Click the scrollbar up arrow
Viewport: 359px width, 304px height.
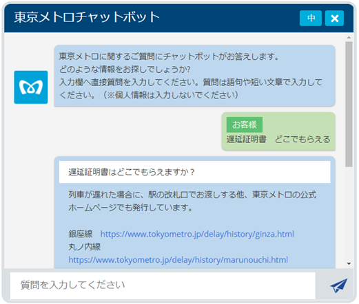click(x=349, y=37)
